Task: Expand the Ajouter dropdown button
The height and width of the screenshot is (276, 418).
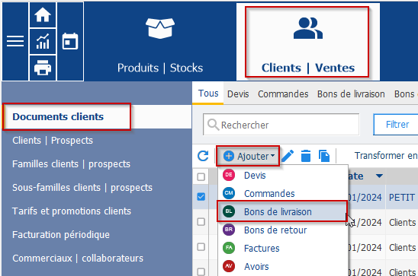Action: 248,156
